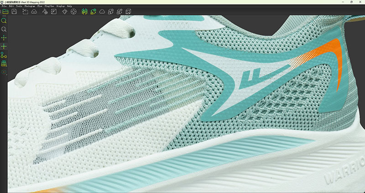
Task: Select the highlighted crosshair-with-circle tool
Action: [4, 47]
